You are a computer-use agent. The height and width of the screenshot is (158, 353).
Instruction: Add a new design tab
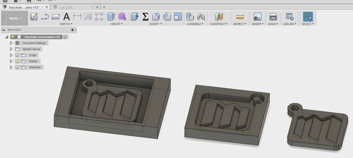[x=104, y=7]
